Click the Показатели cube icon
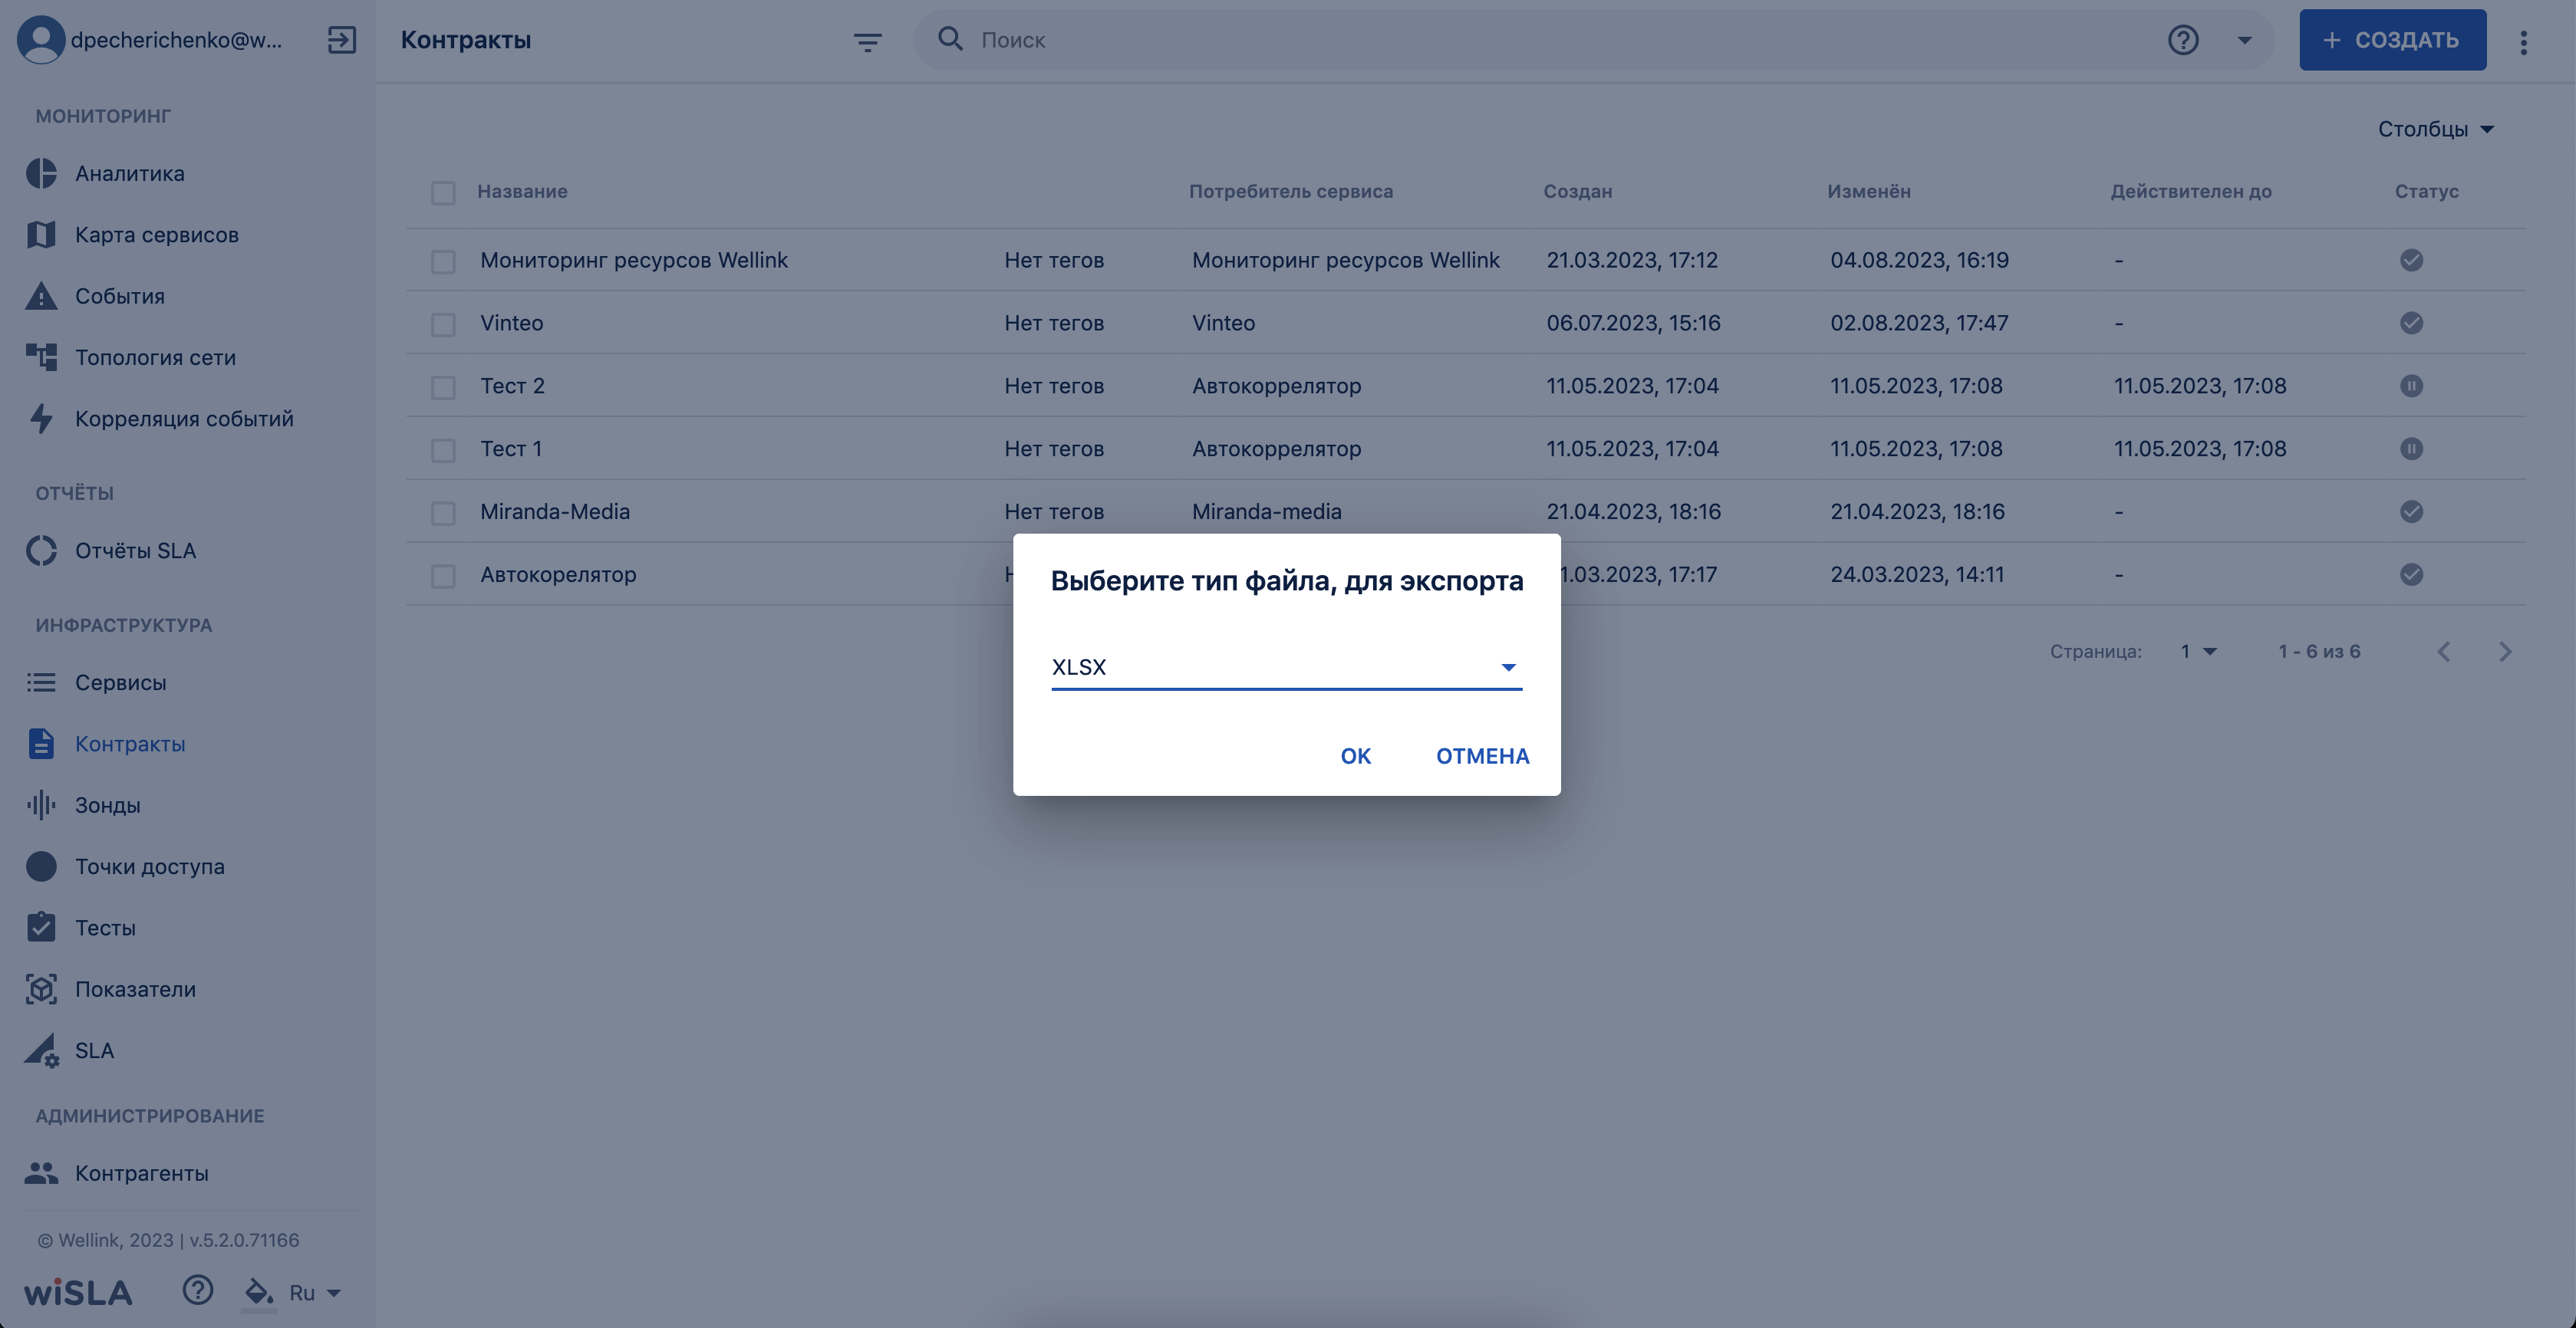Image resolution: width=2576 pixels, height=1328 pixels. click(41, 989)
